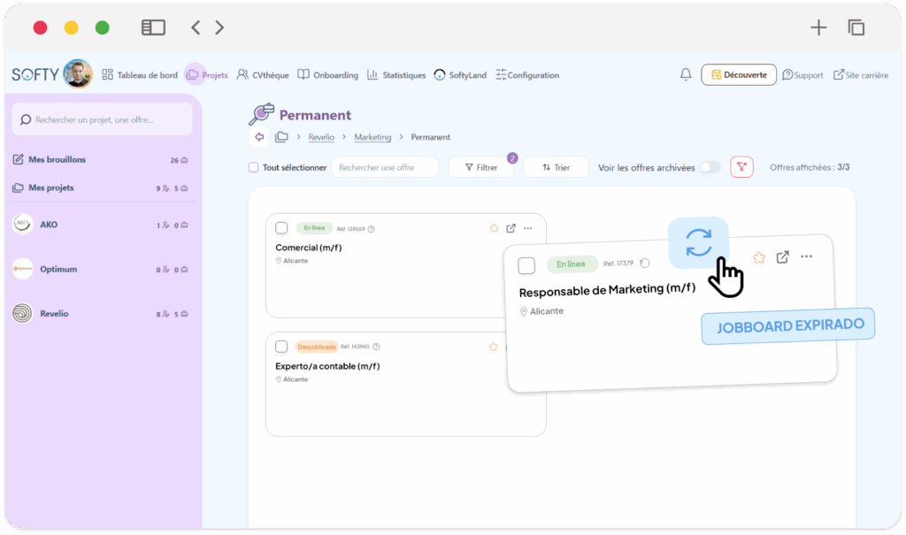
Task: Open more options on Comercial card
Action: click(528, 228)
